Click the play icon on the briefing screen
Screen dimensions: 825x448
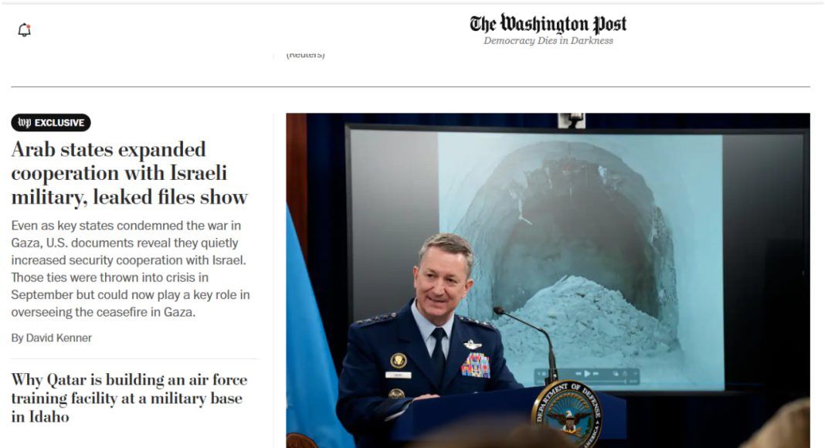(587, 374)
